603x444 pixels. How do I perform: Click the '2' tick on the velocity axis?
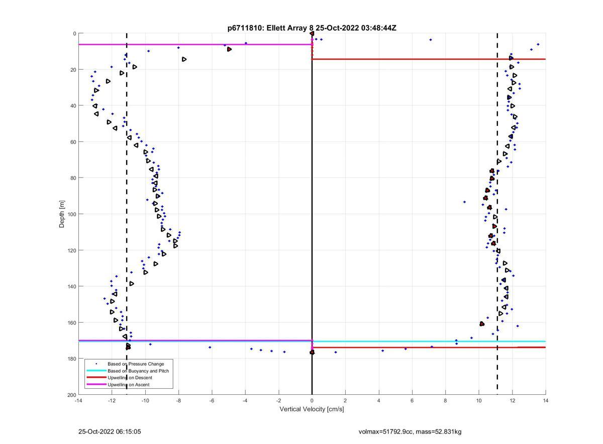(x=345, y=400)
